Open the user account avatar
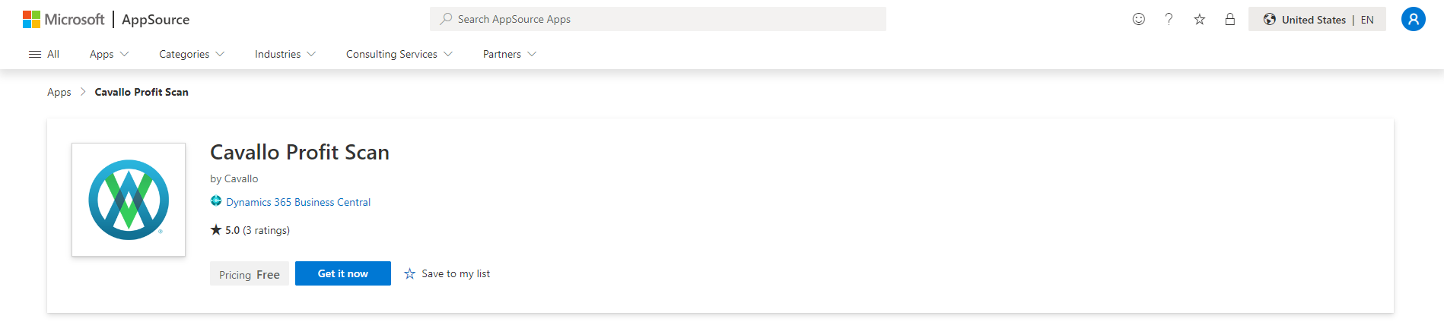The height and width of the screenshot is (322, 1444). coord(1413,19)
